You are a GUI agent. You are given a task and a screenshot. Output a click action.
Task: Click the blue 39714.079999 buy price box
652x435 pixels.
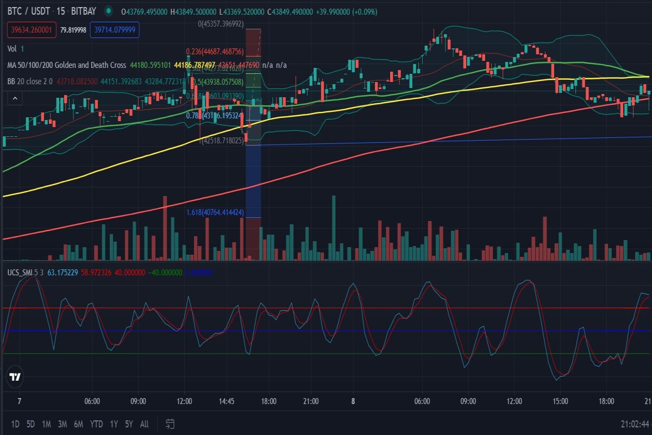(x=115, y=30)
